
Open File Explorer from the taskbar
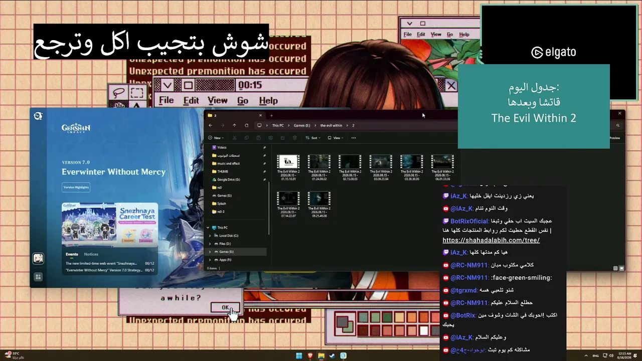tap(322, 356)
